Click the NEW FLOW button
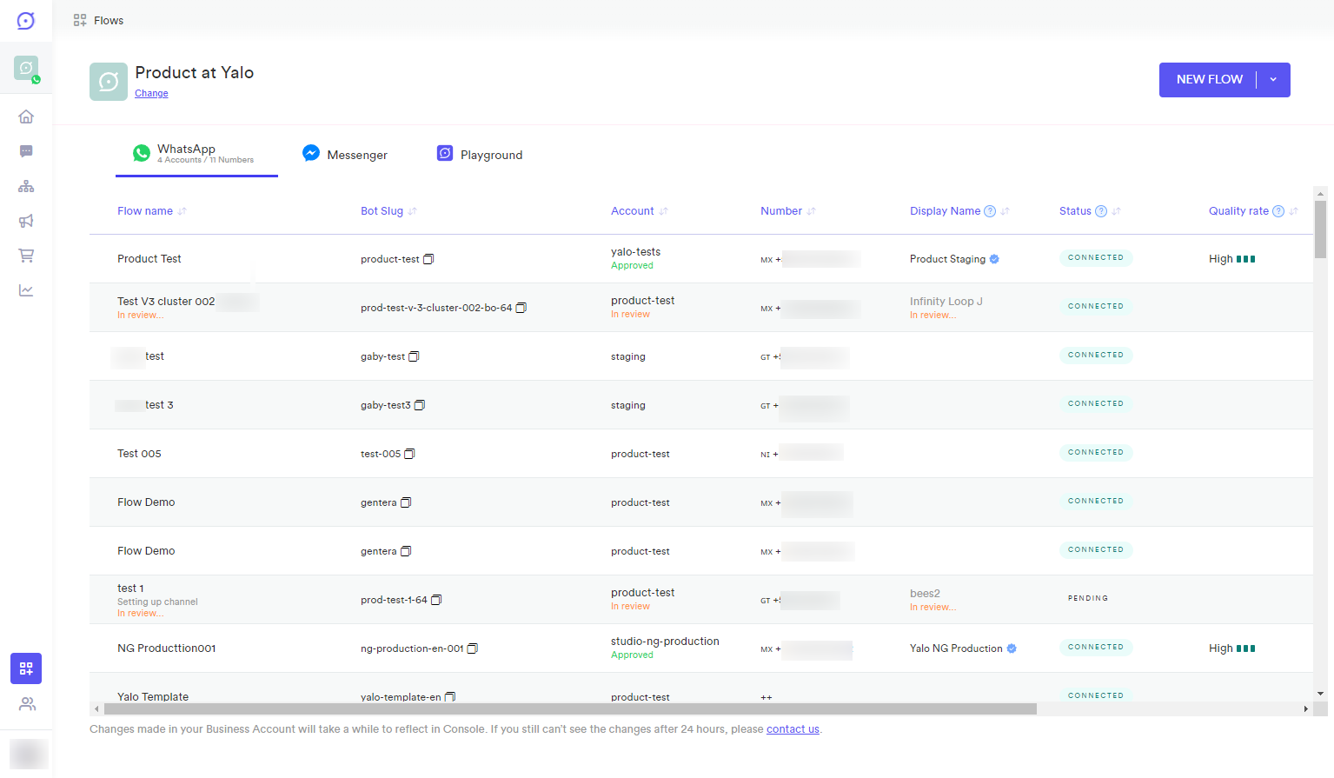This screenshot has width=1334, height=778. [x=1209, y=80]
